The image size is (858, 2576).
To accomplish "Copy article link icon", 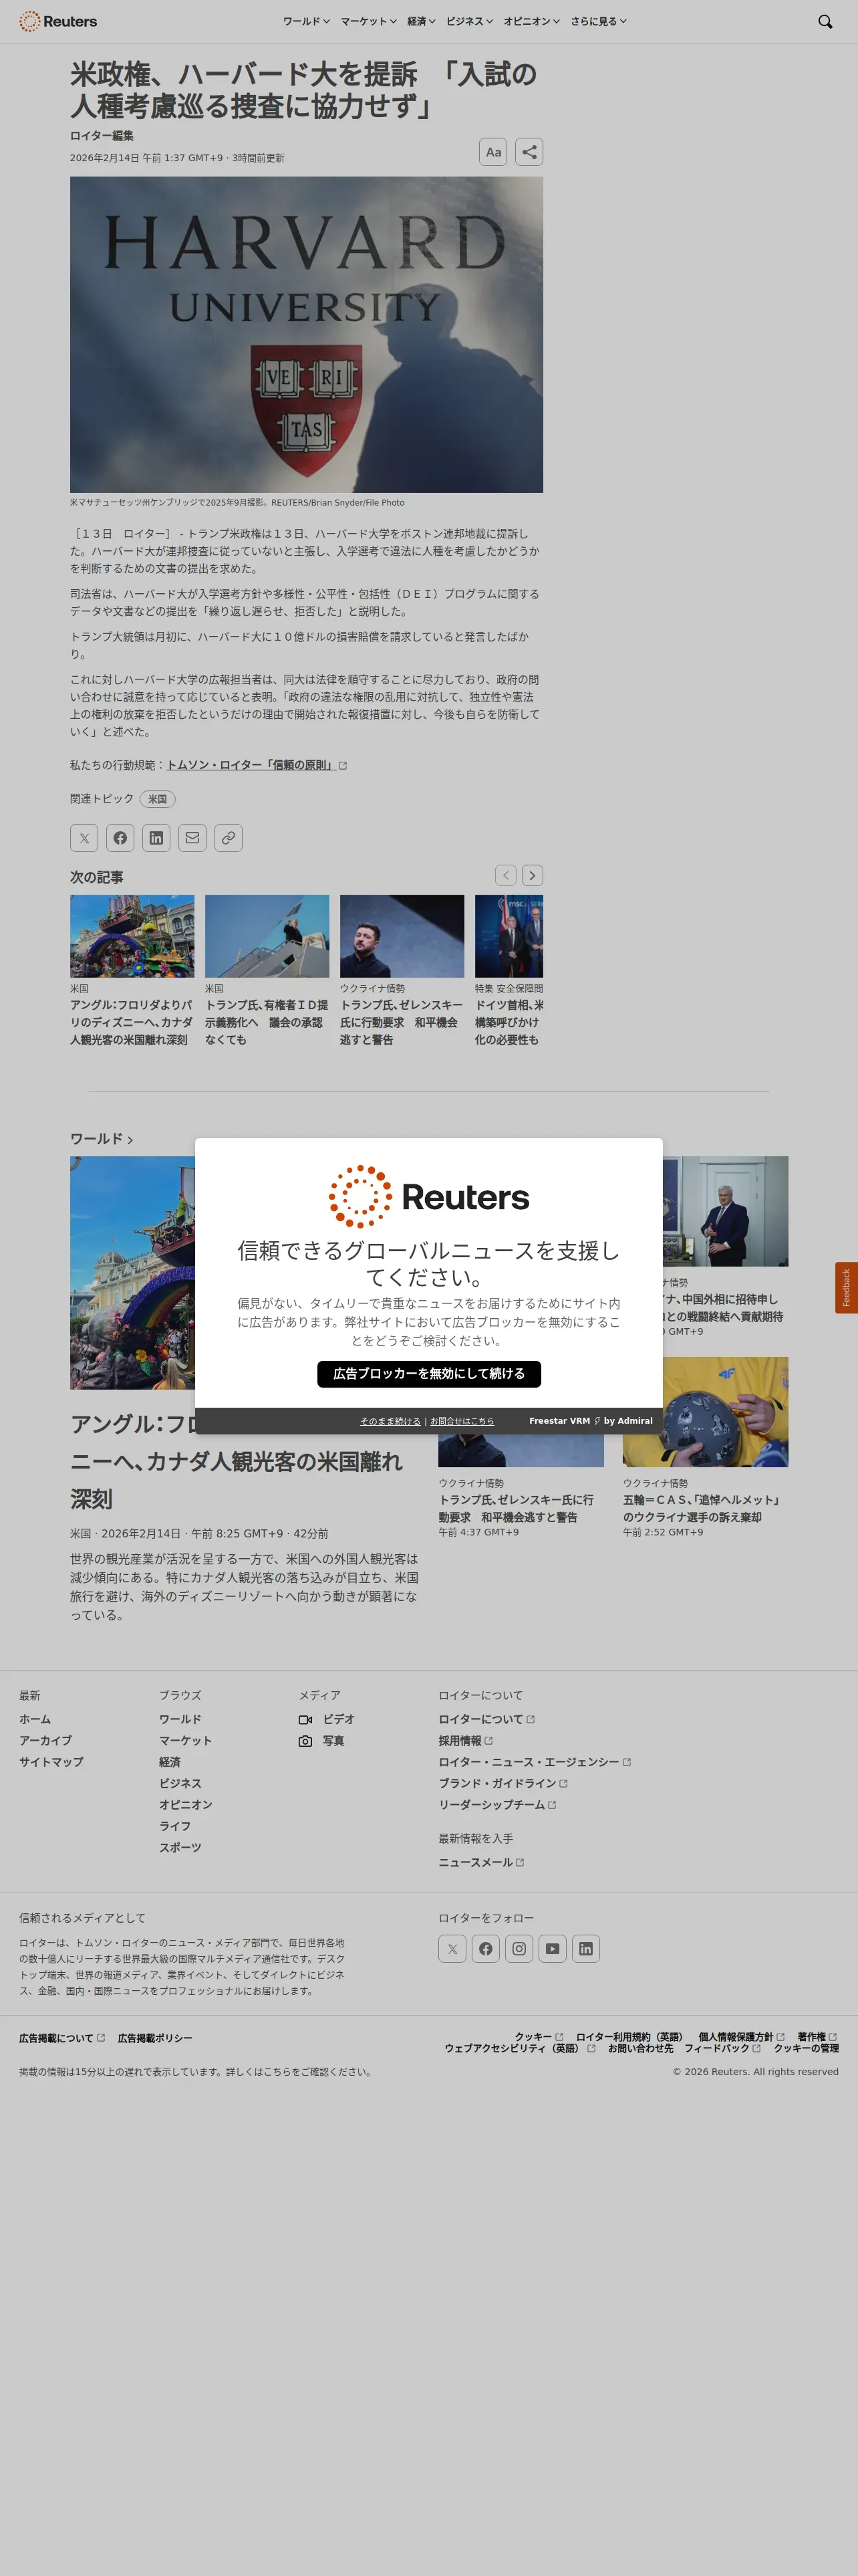I will coord(229,838).
